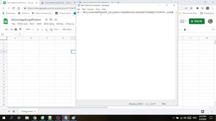Viewport: 216px width, 121px height.
Task: Open font dropdown Mặc định
Action: (x=69, y=30)
